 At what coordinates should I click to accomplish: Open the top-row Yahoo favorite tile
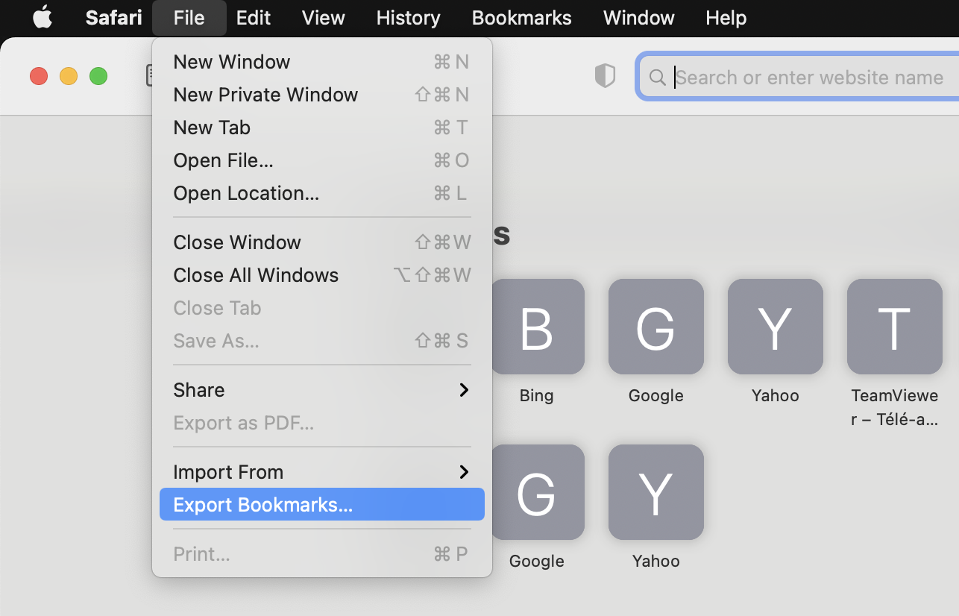tap(776, 327)
